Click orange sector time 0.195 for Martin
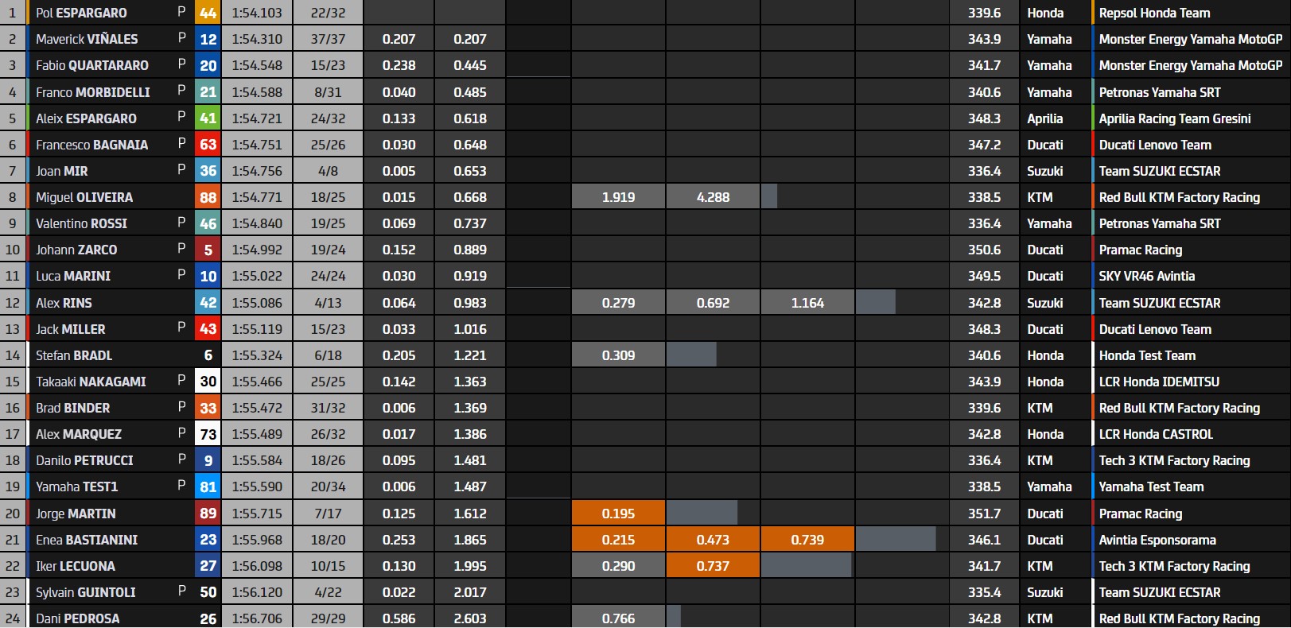 (618, 514)
